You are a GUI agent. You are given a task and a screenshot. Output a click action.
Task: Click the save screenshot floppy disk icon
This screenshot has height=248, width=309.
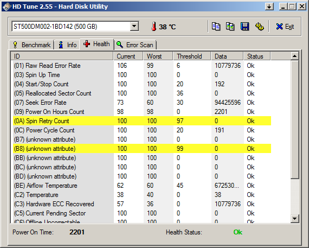tap(244, 27)
